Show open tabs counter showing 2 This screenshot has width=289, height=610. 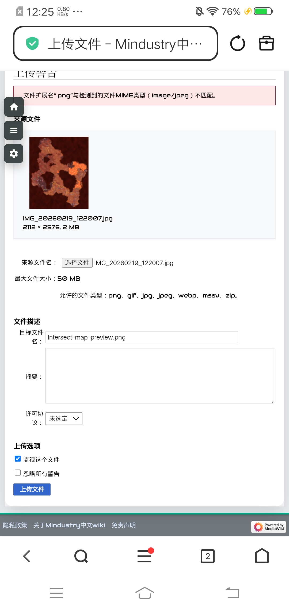(208, 556)
